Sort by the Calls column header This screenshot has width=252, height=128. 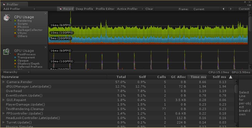[157, 77]
